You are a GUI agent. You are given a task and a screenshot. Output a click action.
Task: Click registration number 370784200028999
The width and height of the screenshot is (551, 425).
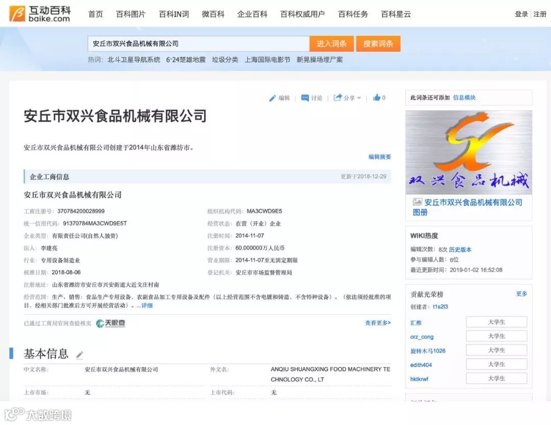click(x=81, y=211)
